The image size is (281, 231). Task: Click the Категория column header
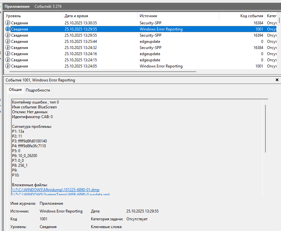pyautogui.click(x=271, y=16)
